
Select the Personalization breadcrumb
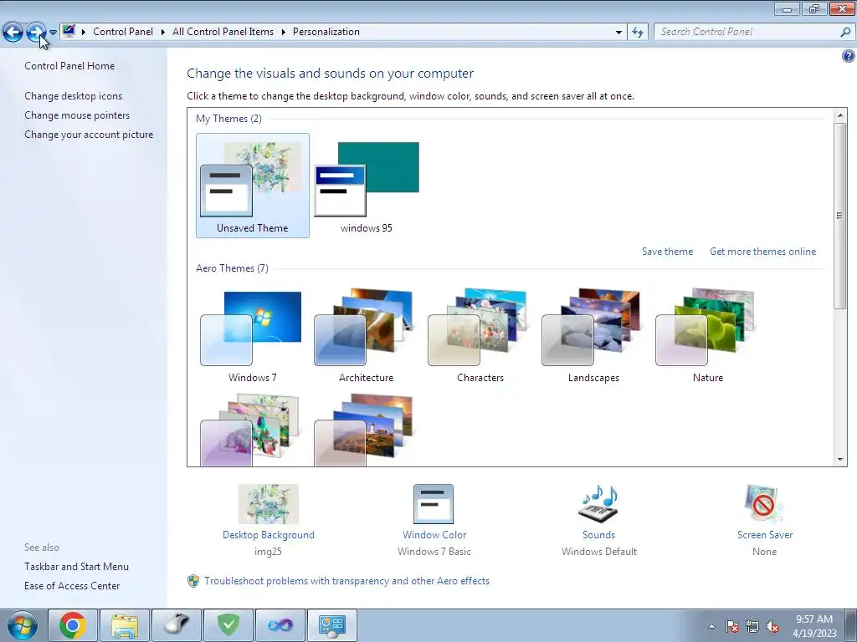(x=326, y=32)
